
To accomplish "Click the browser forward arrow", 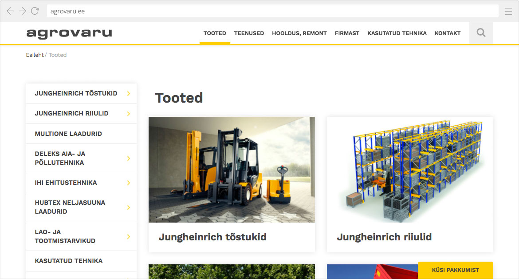I will (x=23, y=11).
